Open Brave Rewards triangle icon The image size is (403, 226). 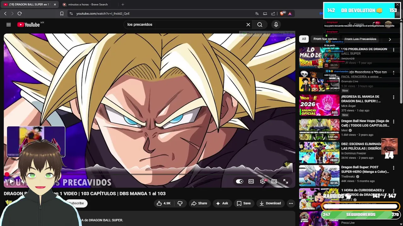coord(290,13)
